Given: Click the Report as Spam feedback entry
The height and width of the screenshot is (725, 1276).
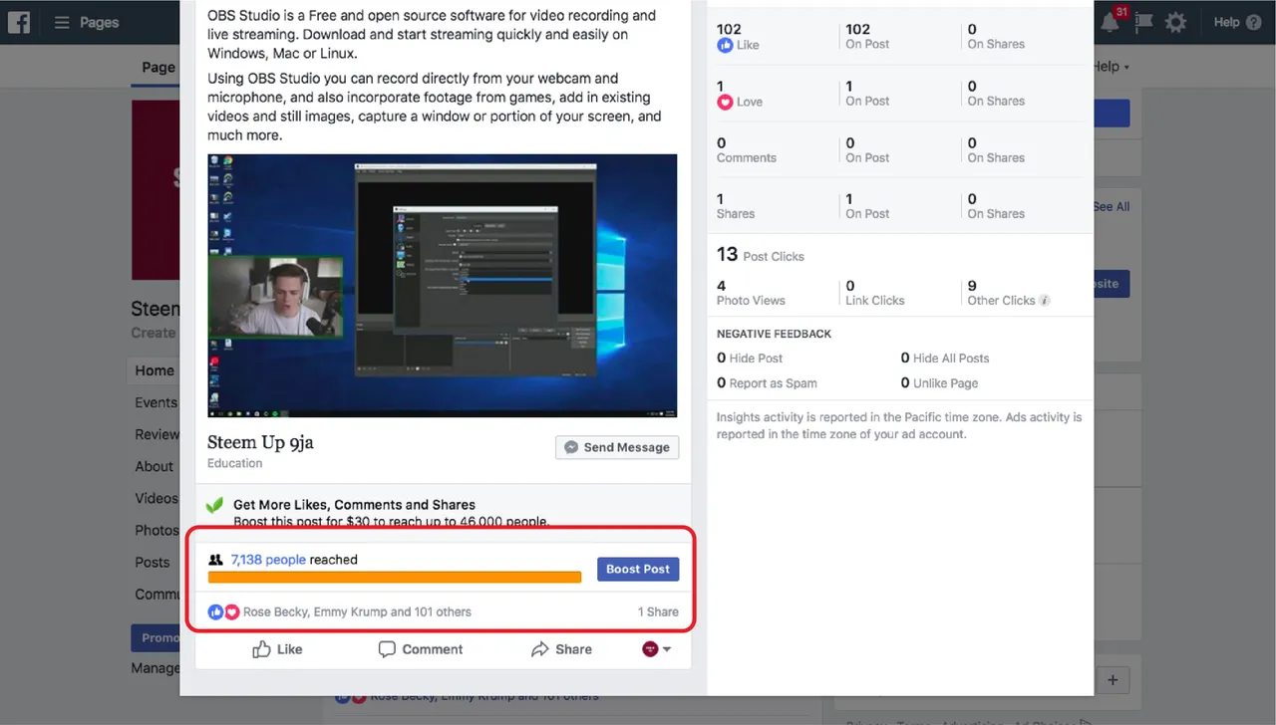Looking at the screenshot, I should point(767,383).
